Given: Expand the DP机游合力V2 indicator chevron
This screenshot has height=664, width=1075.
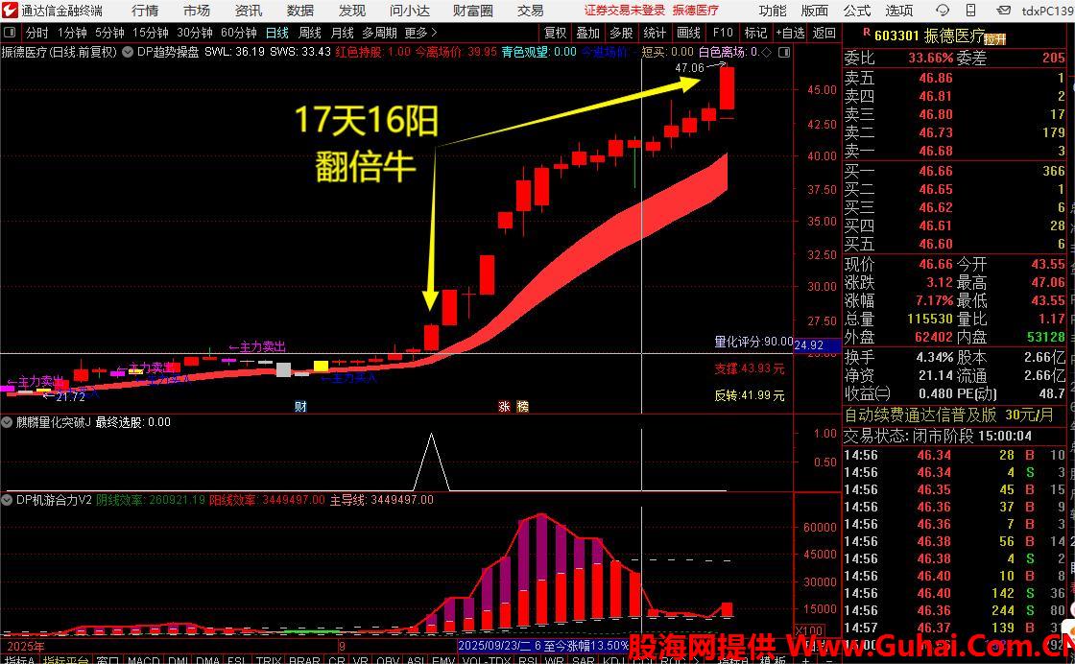Looking at the screenshot, I should pyautogui.click(x=8, y=500).
